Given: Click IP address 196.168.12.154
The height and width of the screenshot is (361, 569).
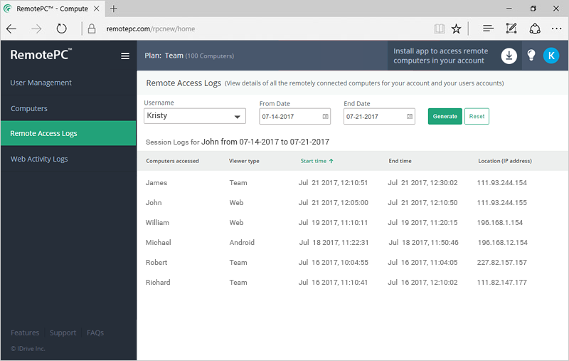Looking at the screenshot, I should (503, 243).
